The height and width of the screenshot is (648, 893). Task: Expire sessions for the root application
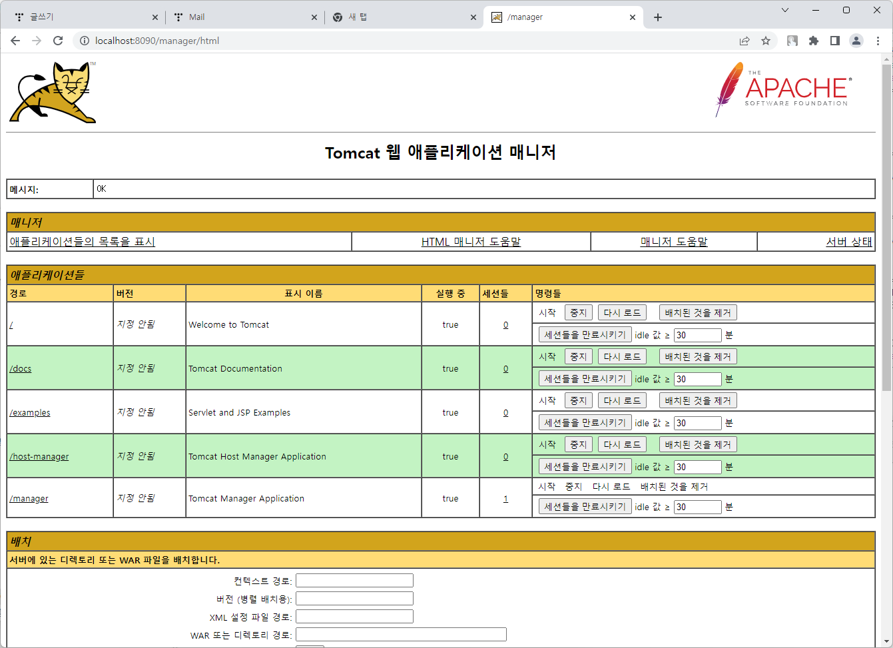pos(585,334)
